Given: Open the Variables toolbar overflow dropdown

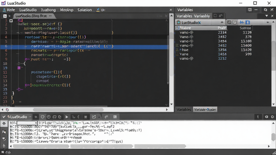Looking at the screenshot, I should point(268,22).
